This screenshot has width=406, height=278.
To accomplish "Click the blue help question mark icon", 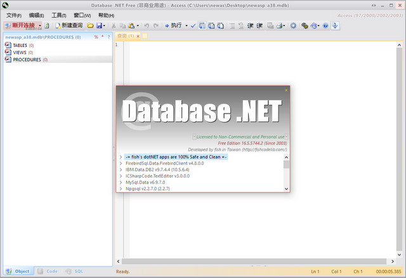I will (325, 25).
